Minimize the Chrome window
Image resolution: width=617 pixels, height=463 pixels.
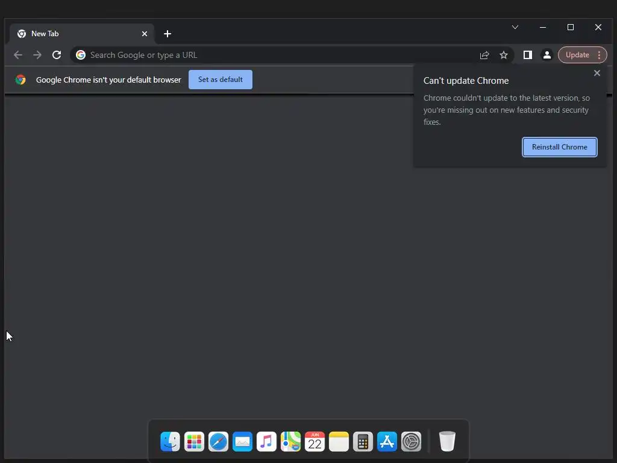click(x=543, y=27)
